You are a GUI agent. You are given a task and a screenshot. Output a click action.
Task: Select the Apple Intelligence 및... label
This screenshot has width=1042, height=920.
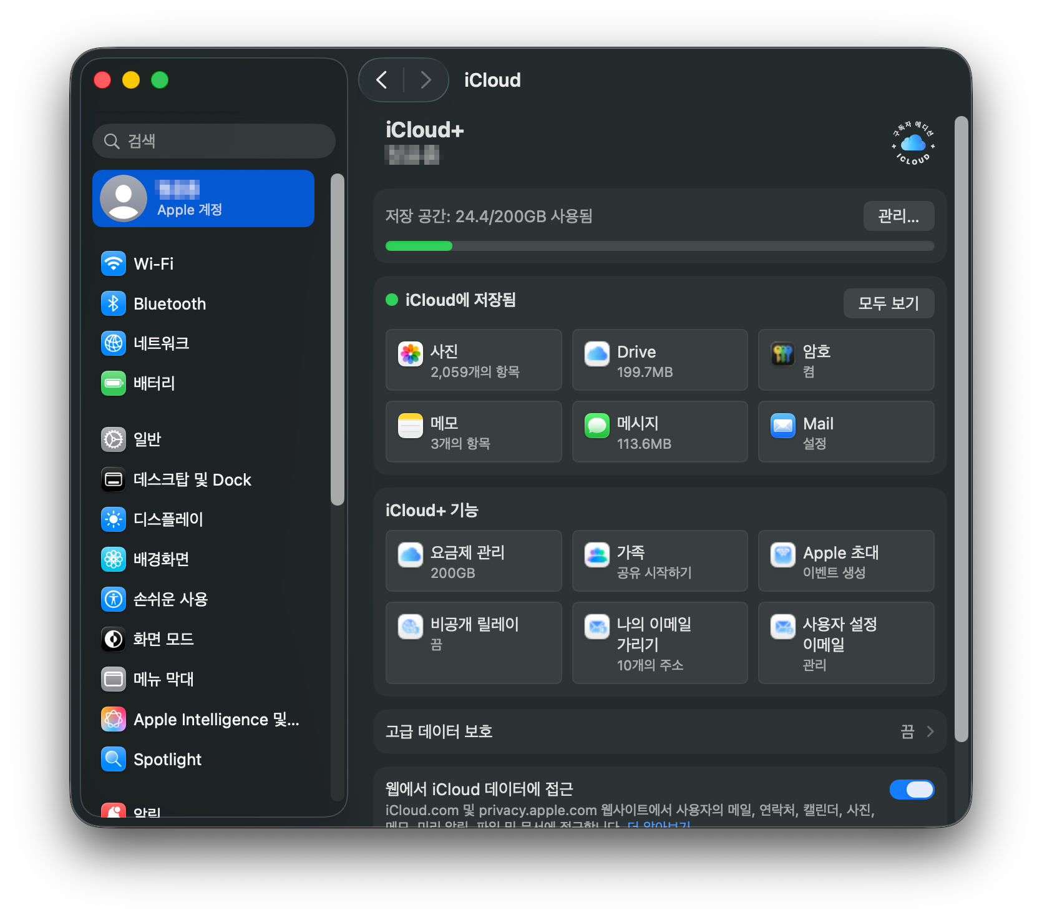217,720
